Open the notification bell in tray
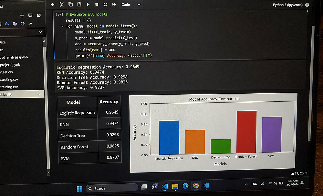The image size is (323, 196). tap(302, 182)
